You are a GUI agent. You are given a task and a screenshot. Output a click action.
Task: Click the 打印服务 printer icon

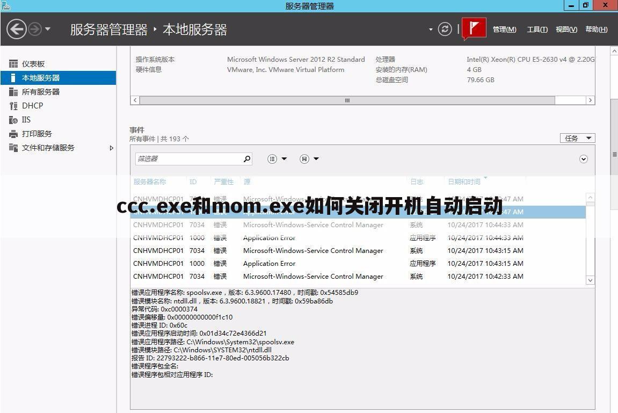point(13,134)
